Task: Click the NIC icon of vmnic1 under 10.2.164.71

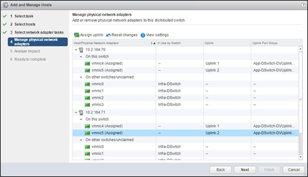Action: [x=87, y=154]
